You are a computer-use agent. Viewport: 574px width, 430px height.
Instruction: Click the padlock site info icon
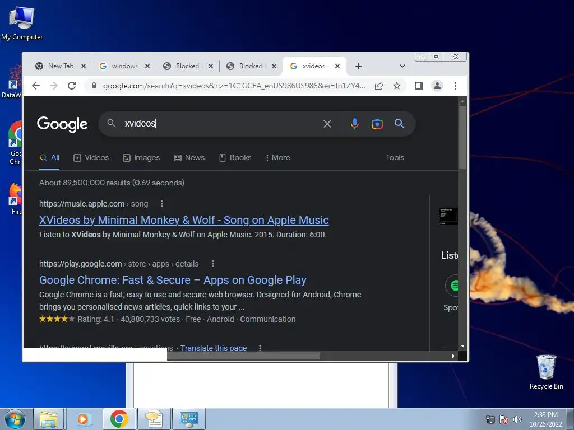tap(94, 86)
